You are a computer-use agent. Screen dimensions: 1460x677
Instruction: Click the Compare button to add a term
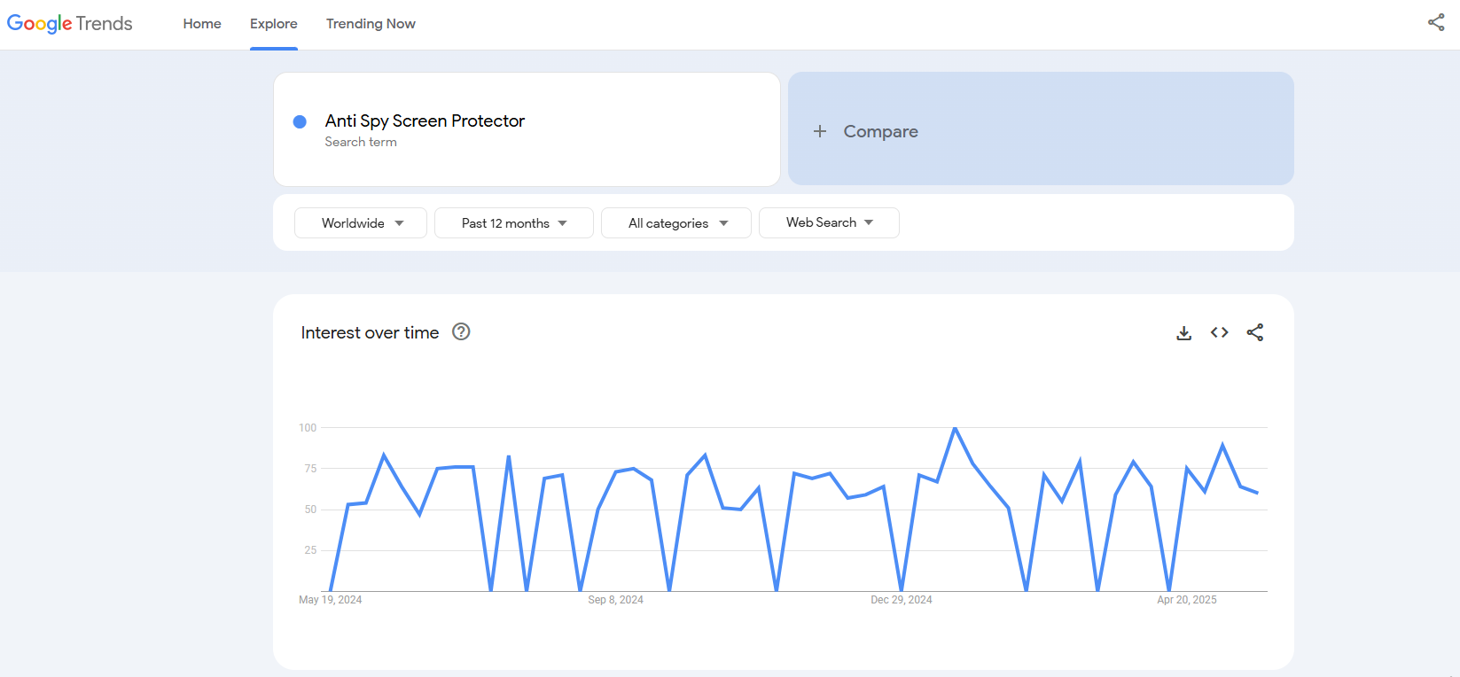[1041, 128]
